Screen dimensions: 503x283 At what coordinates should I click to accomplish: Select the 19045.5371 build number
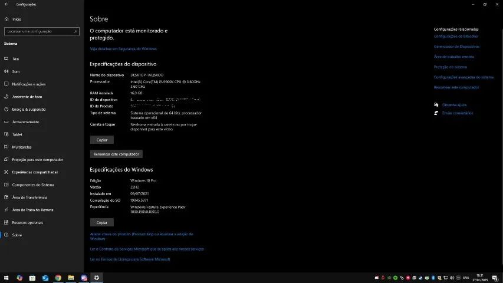pyautogui.click(x=139, y=200)
